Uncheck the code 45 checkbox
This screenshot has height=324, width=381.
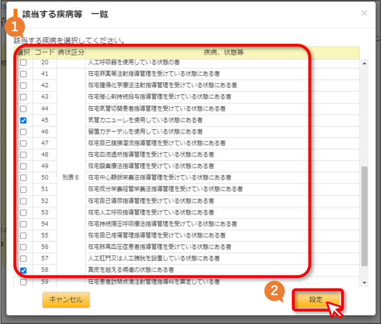pos(23,120)
